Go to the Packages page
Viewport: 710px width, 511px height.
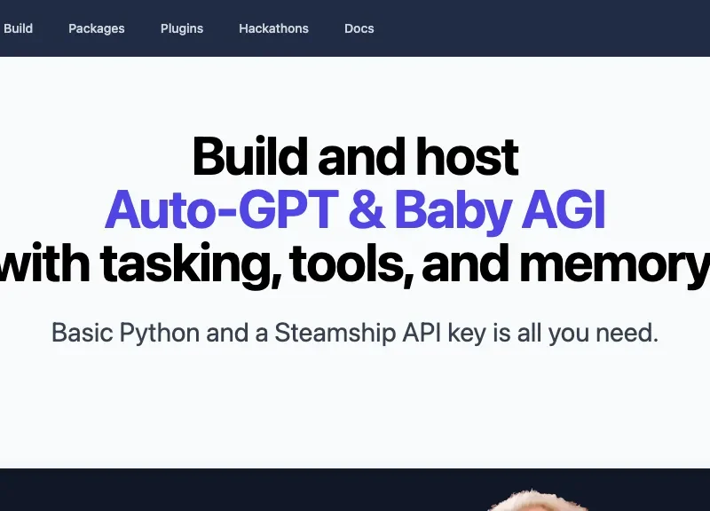[x=97, y=28]
